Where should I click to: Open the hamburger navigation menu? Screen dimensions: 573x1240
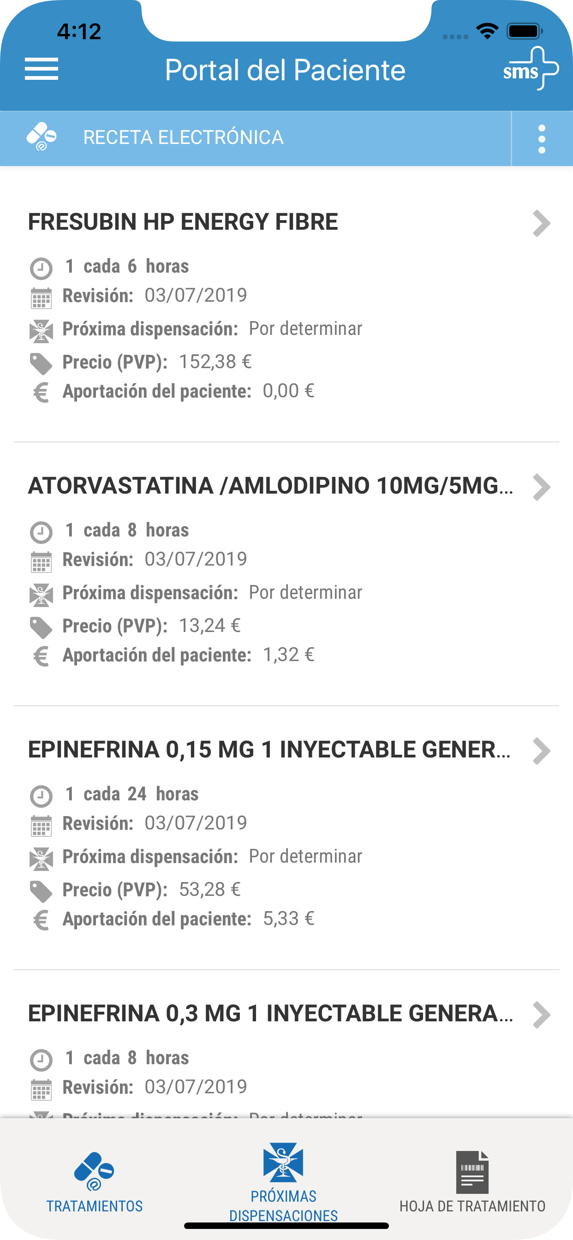[42, 69]
